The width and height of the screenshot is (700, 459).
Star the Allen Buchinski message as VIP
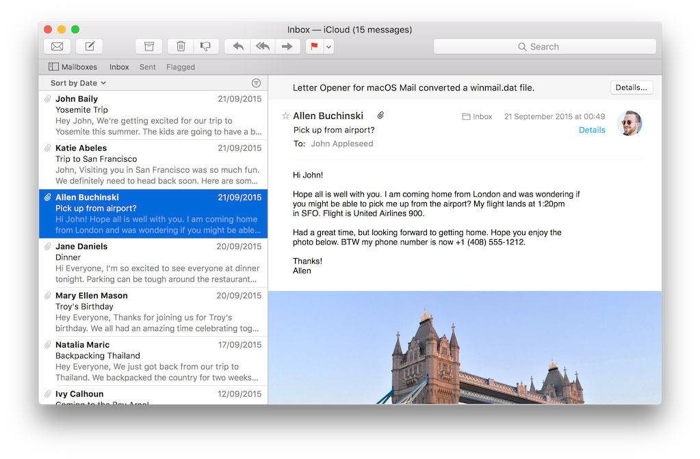click(286, 116)
